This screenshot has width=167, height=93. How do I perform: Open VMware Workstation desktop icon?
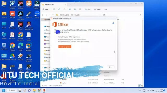pyautogui.click(x=29, y=47)
